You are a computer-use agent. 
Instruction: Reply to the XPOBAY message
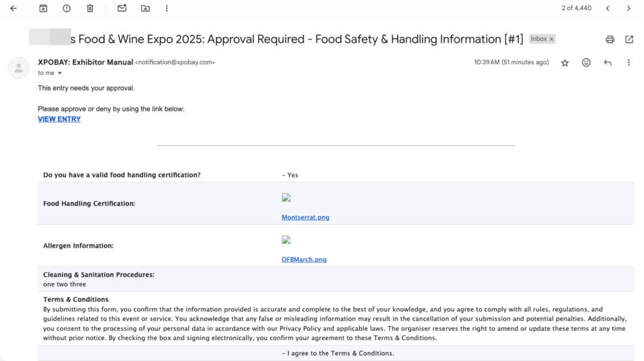(608, 63)
